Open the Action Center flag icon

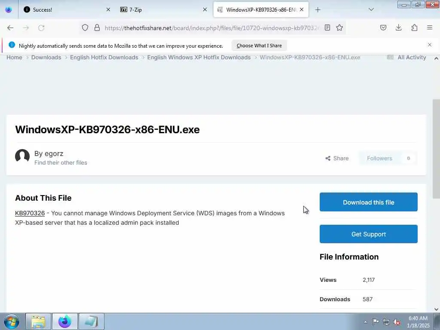(376, 322)
